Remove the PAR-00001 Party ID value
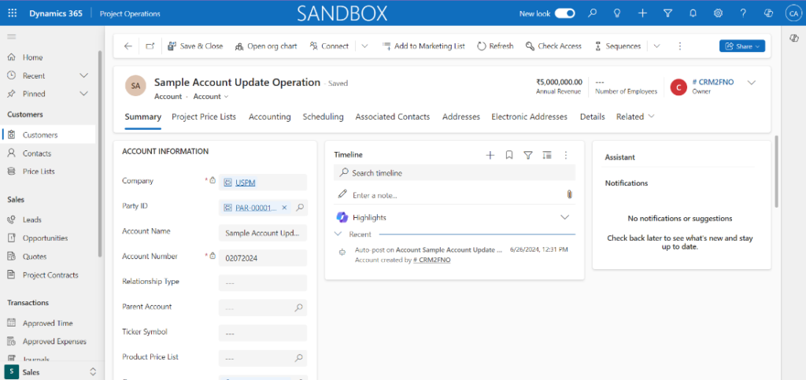Viewport: 806px width, 380px height. tap(284, 208)
